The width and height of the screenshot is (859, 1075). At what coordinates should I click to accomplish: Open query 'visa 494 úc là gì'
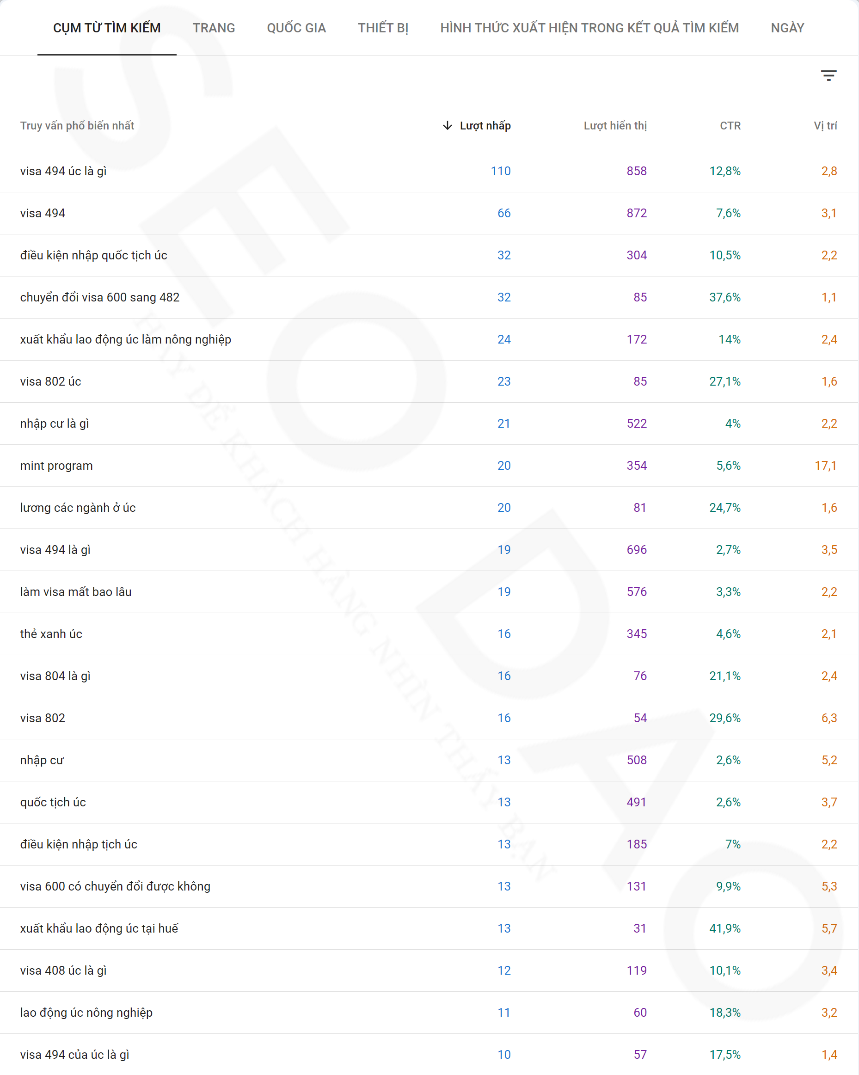point(63,171)
